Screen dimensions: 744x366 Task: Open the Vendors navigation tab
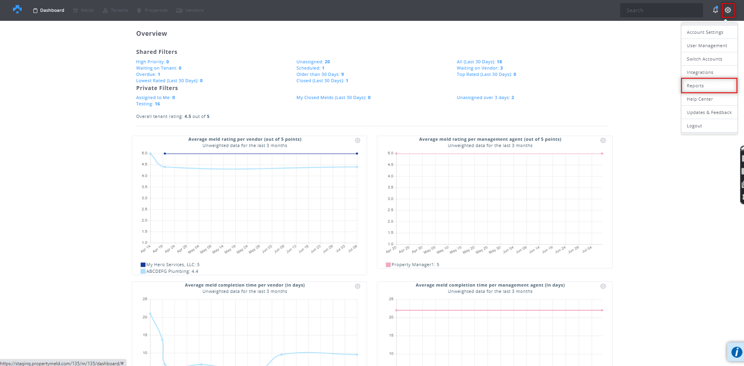pyautogui.click(x=190, y=10)
